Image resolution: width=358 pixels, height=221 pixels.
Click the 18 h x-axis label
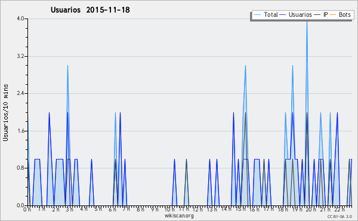click(x=283, y=209)
